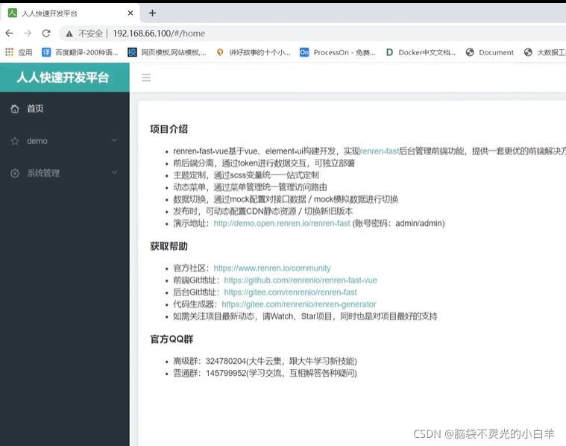Click the 项目介绍 heading
The width and height of the screenshot is (566, 446).
(169, 129)
